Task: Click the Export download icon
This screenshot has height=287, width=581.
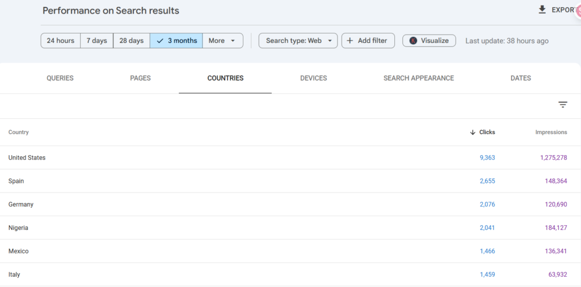Action: (x=542, y=10)
